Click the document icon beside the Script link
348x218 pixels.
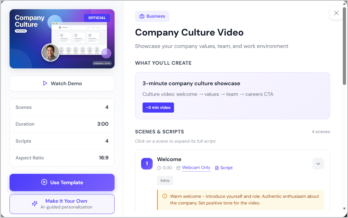216,167
